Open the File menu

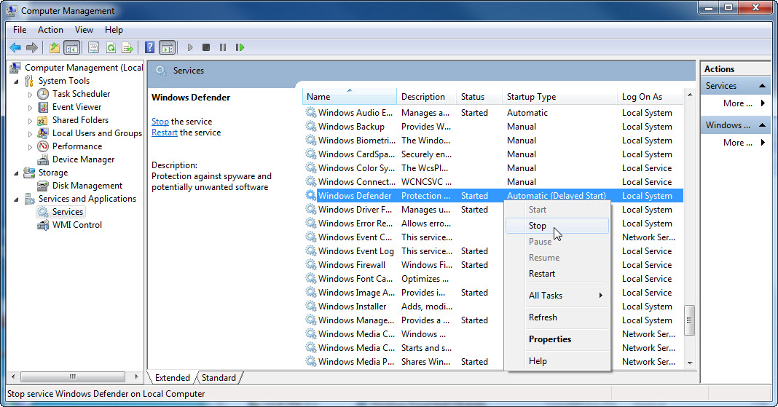(20, 30)
